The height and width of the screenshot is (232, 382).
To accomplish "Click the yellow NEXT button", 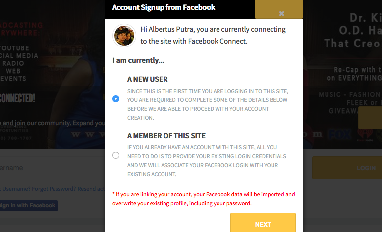I will coord(263,223).
